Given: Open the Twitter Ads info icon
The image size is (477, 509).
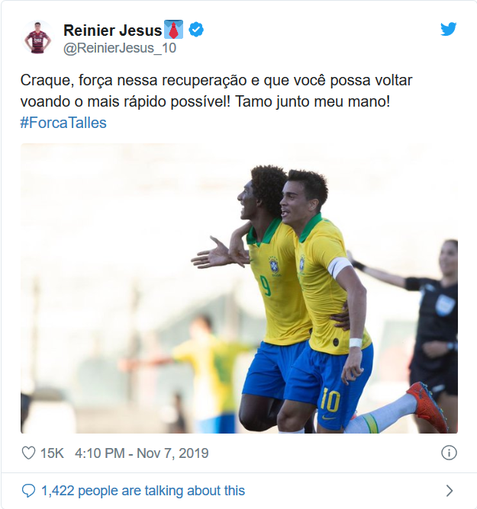Looking at the screenshot, I should pyautogui.click(x=449, y=453).
